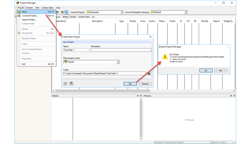Sort by the Description column header
This screenshot has height=144, width=251.
[97, 21]
